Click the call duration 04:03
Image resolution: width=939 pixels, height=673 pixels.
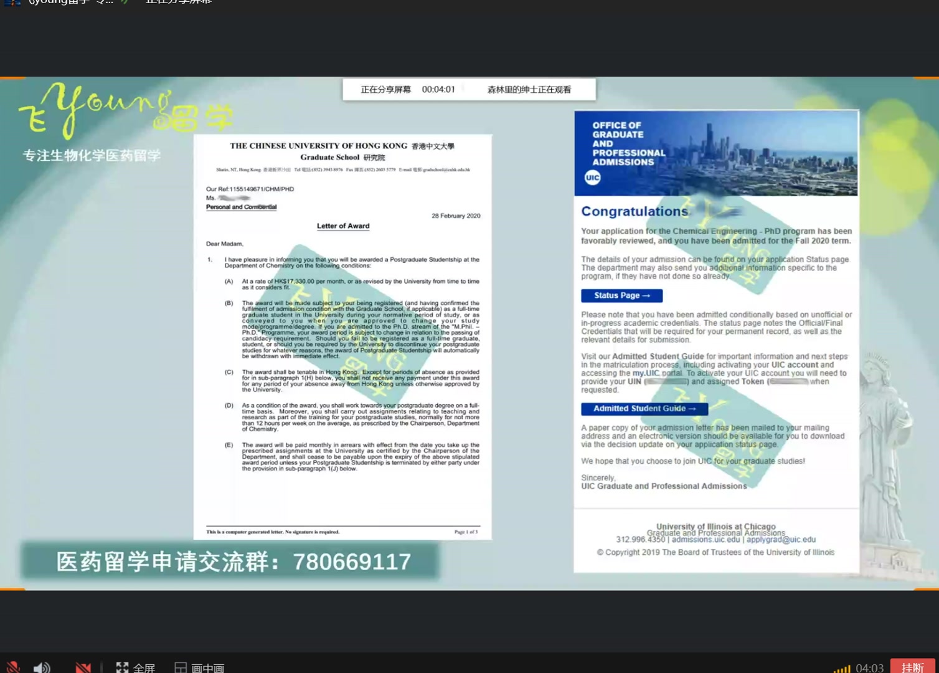click(869, 668)
